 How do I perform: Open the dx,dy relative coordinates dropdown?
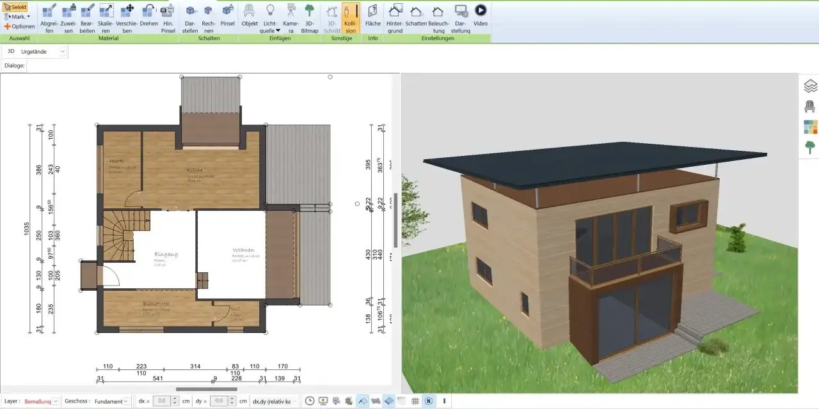click(275, 401)
